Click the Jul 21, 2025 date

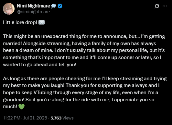pos(35,118)
